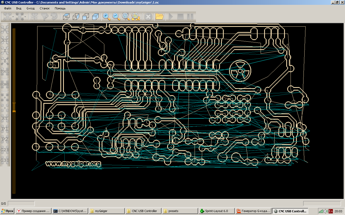Image resolution: width=345 pixels, height=215 pixels.
Task: Open the Файл menu
Action: pos(8,8)
